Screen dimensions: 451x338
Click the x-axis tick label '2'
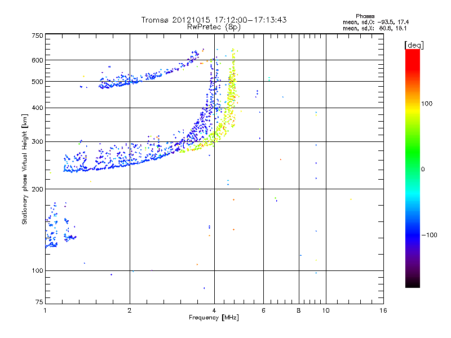130,310
